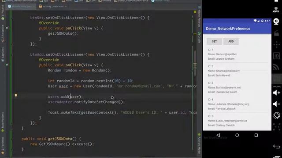Click the light bulb quick-fix icon
Viewport: 282px width, 158px height.
click(16, 96)
